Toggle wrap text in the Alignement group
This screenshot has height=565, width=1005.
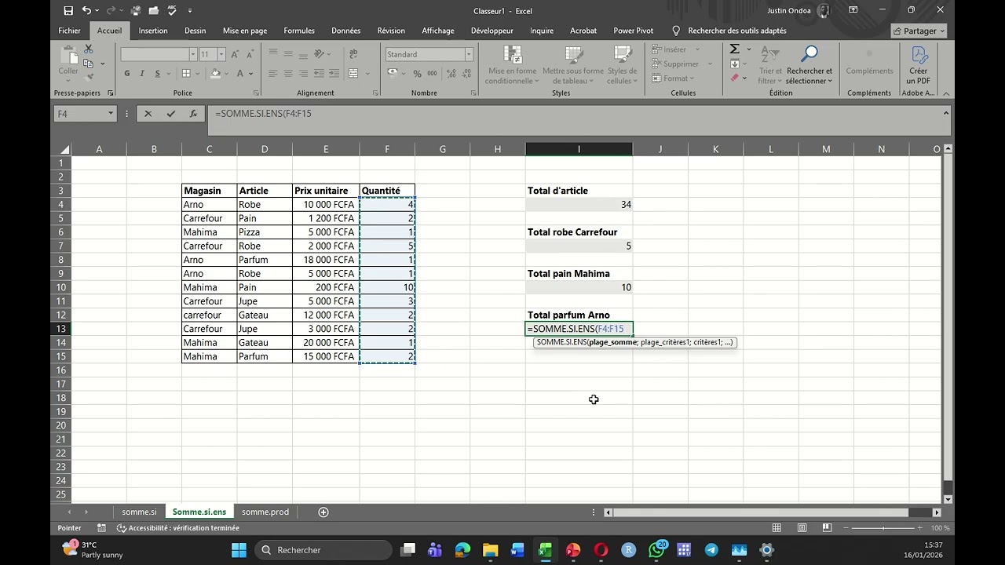point(353,54)
